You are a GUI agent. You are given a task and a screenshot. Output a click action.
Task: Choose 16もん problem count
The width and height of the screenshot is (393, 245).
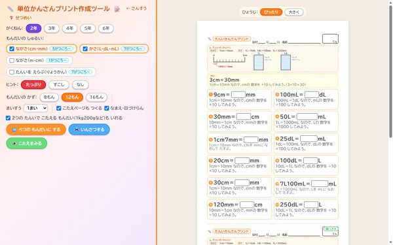96,97
